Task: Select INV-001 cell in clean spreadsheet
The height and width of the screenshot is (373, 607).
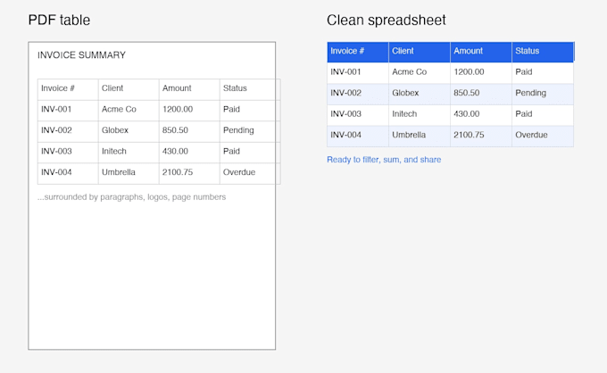Action: point(358,73)
